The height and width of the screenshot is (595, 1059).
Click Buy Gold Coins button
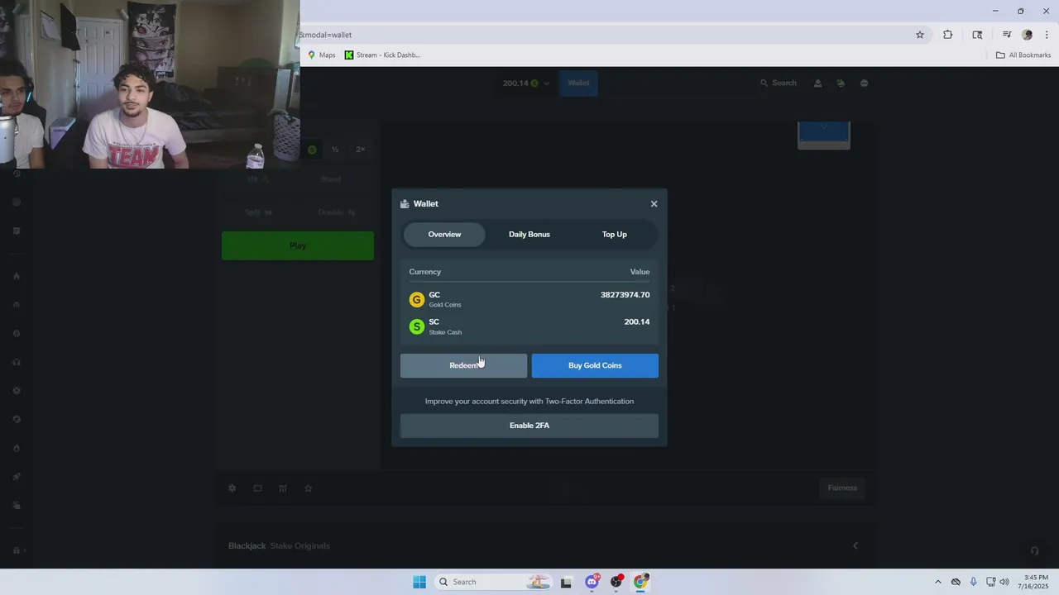(595, 365)
